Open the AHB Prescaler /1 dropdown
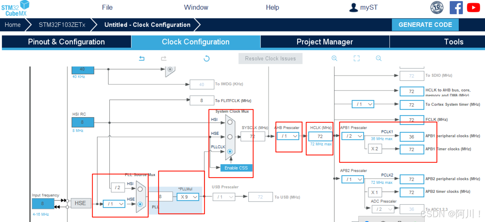Viewport: 485px width, 222px height. pos(288,136)
